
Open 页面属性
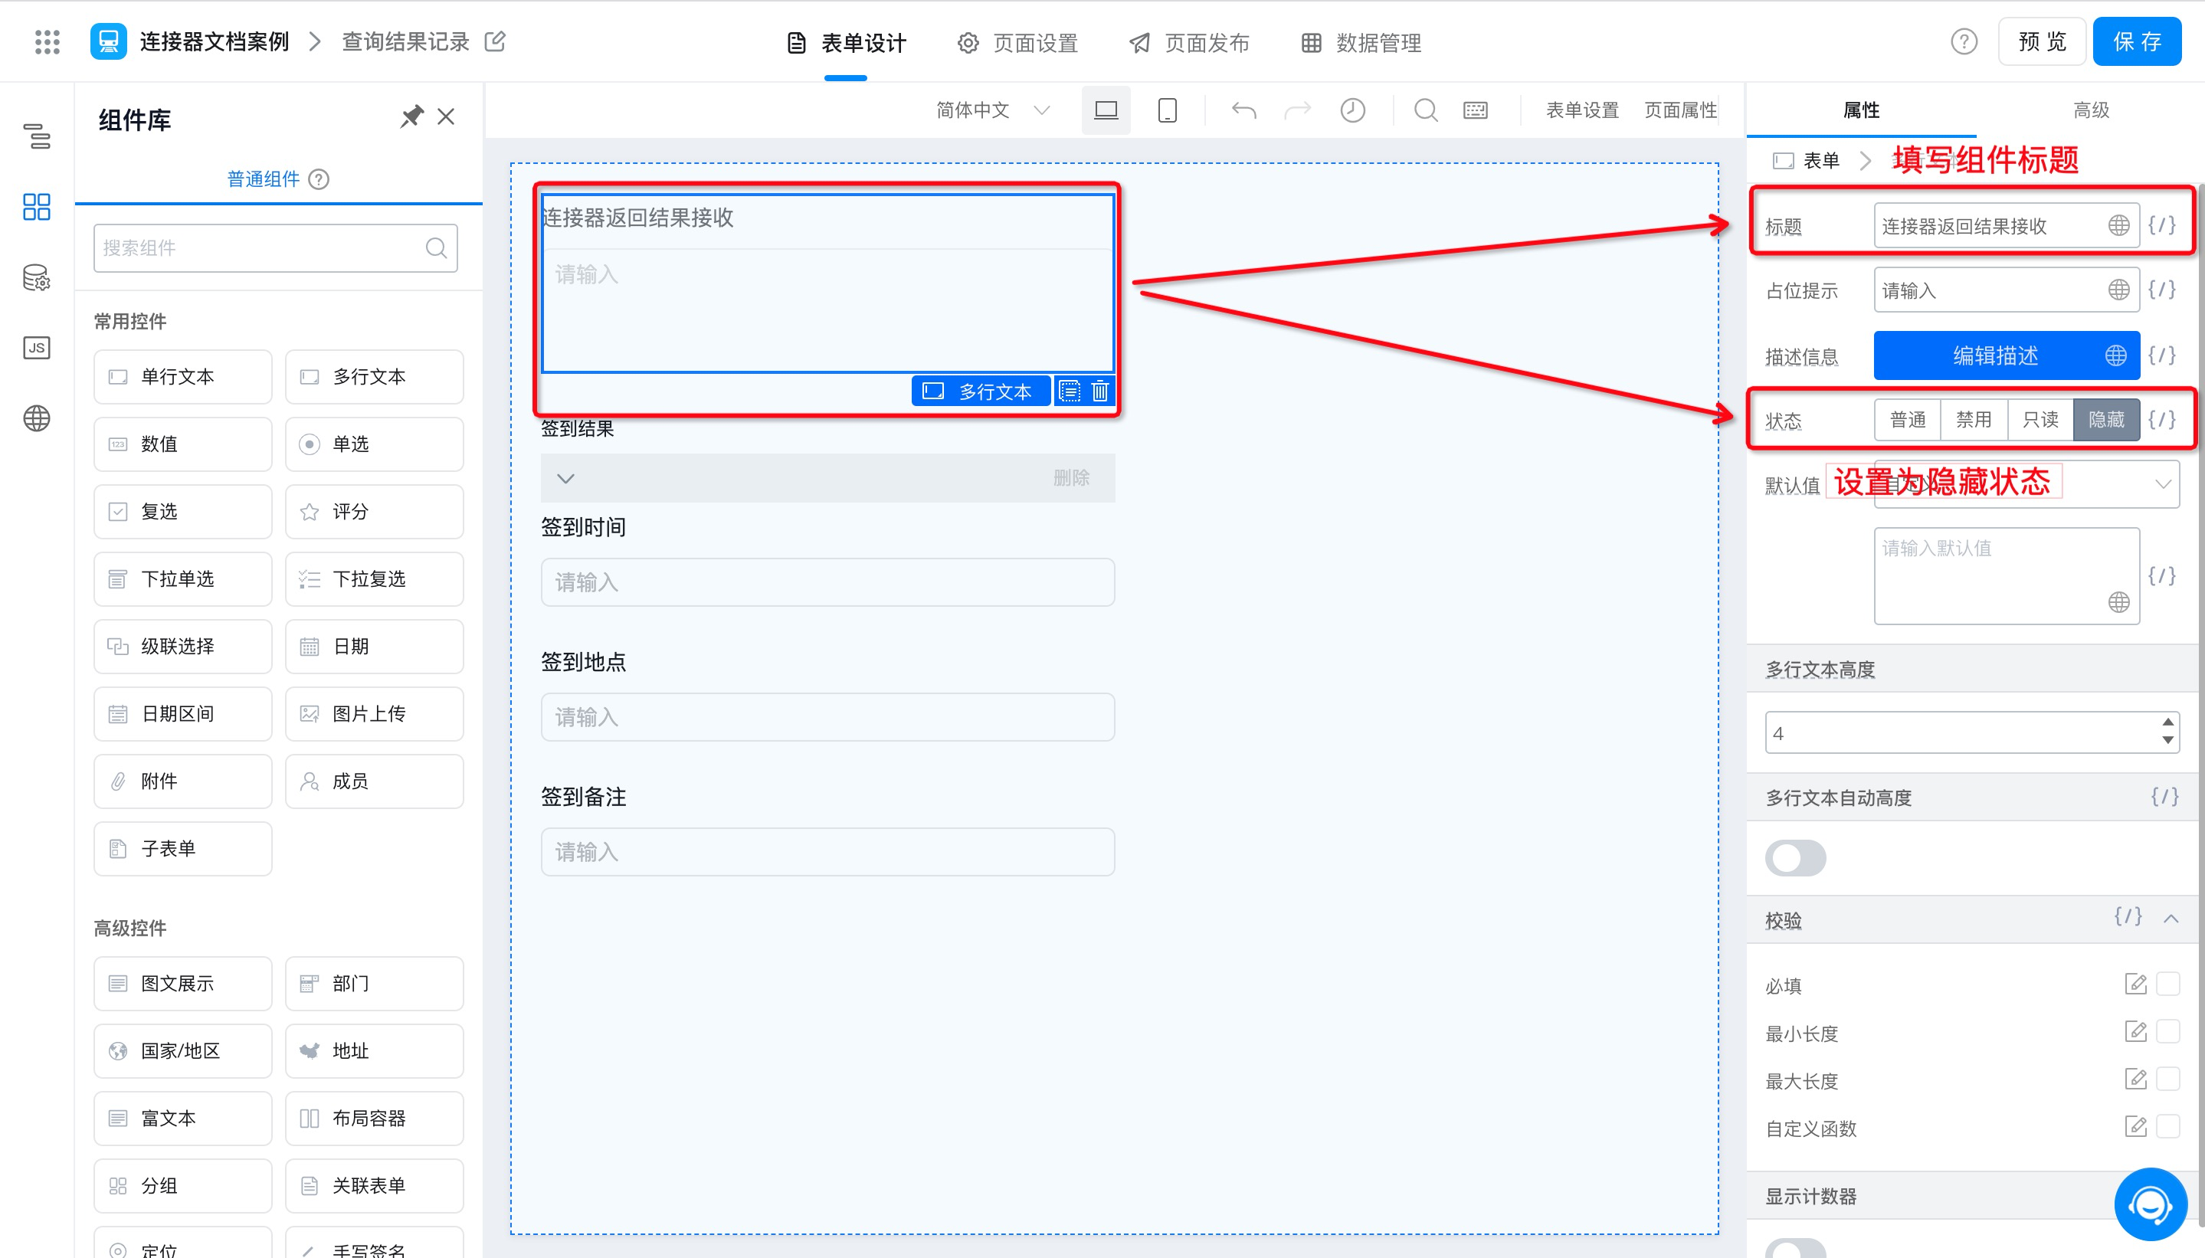click(x=1680, y=110)
